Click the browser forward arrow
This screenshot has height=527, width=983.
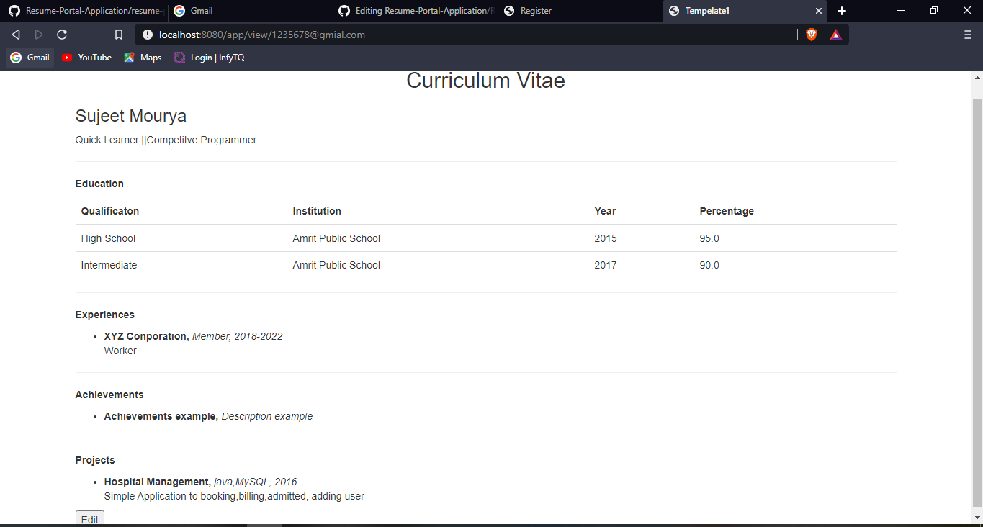(x=39, y=35)
